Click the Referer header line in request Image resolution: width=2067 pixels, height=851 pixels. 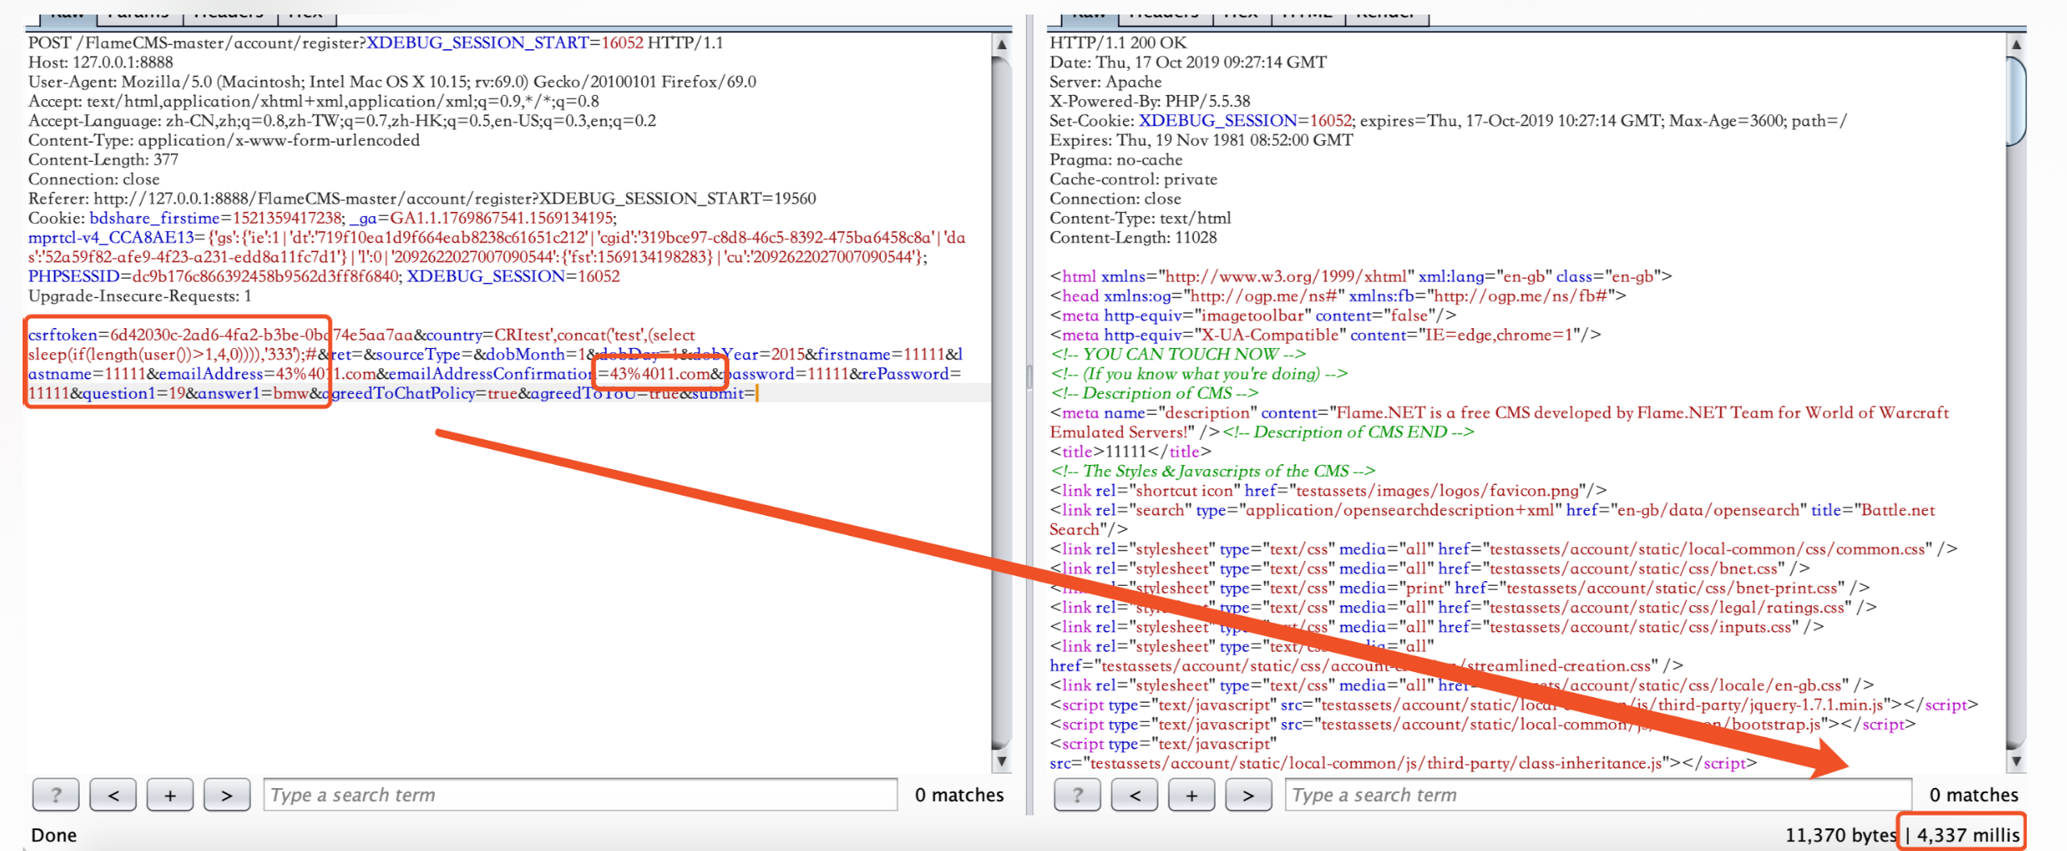(x=422, y=198)
